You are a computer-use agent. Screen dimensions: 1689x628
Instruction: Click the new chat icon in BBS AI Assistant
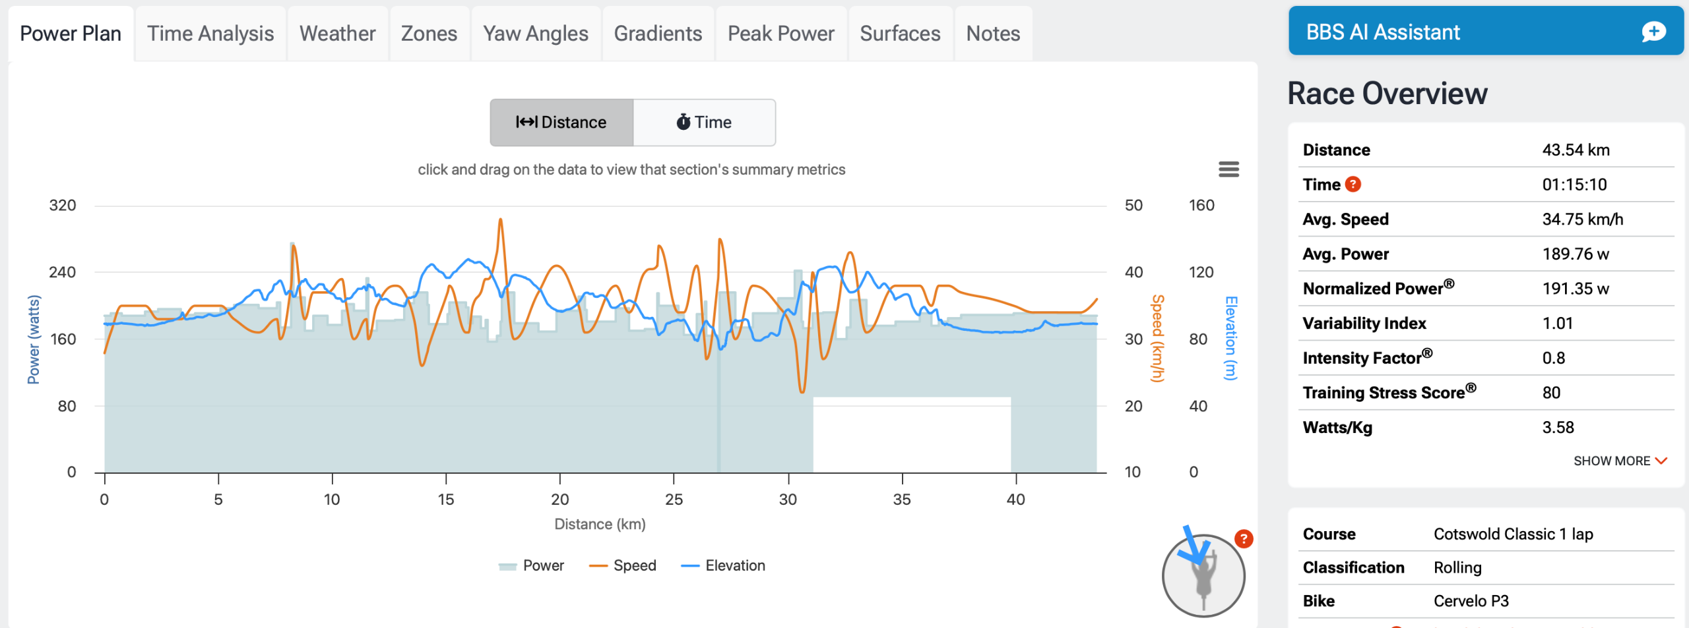(1653, 32)
